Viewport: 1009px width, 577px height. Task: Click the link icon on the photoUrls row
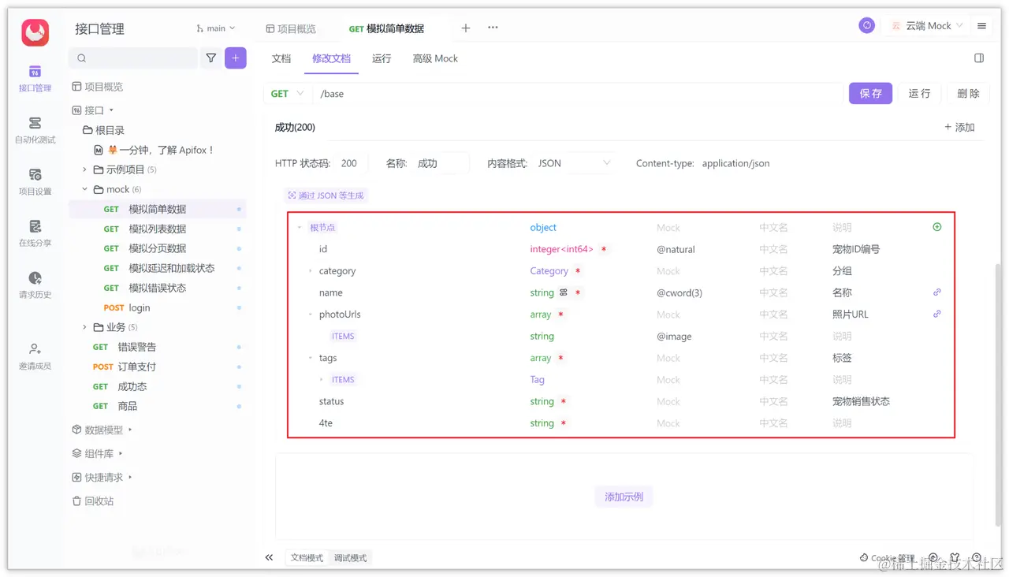point(936,314)
